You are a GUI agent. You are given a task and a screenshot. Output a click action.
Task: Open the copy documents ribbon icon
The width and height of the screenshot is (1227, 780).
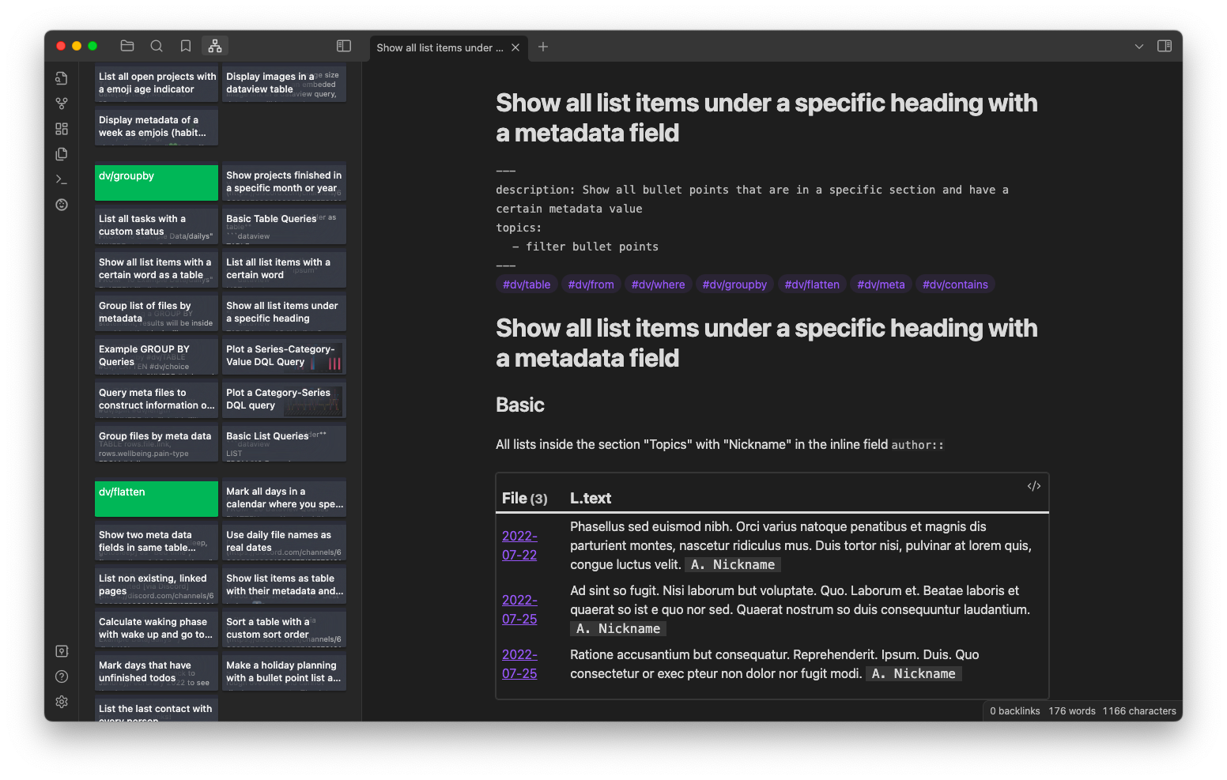[62, 154]
